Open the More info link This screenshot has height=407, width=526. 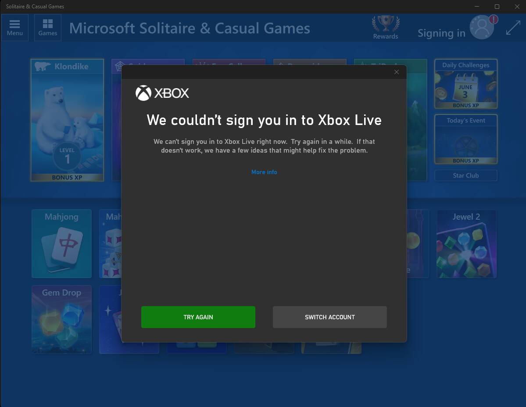(x=264, y=172)
